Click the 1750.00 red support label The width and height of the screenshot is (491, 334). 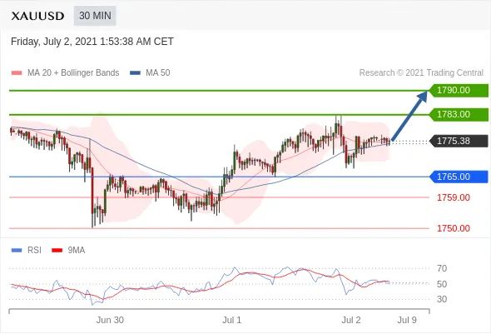pos(454,228)
